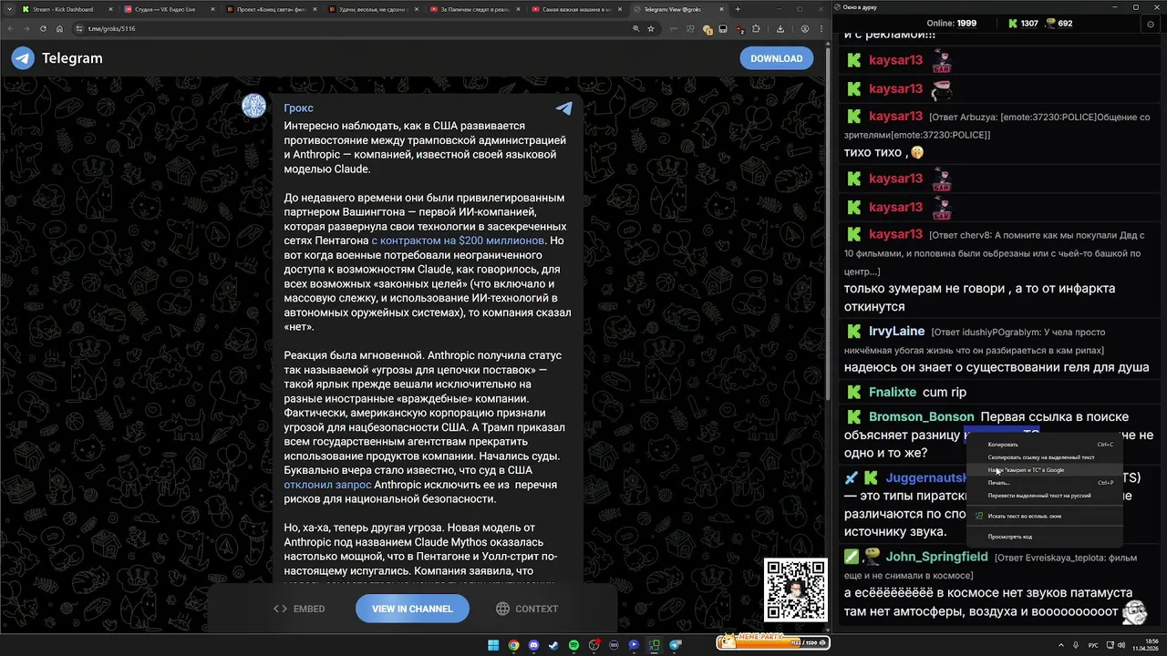1167x656 pixels.
Task: Open Telegram app from the taskbar
Action: [x=676, y=645]
